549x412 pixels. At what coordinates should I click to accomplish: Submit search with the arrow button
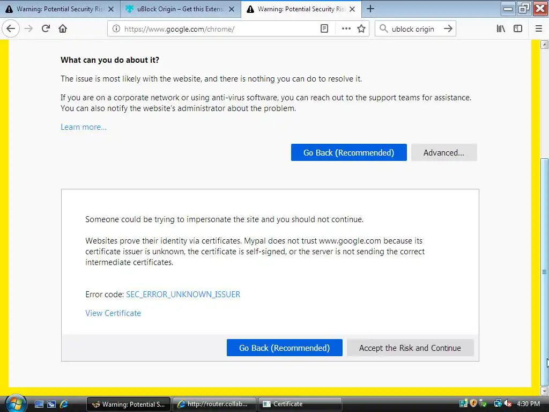click(448, 29)
